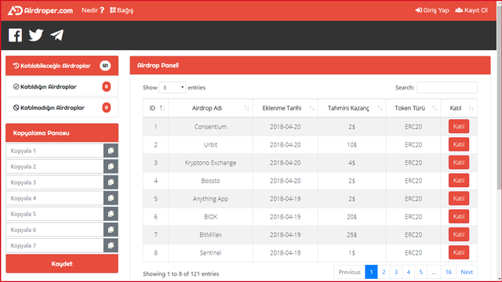Viewport: 502px width, 282px height.
Task: Click the Next pagination link
Action: coord(467,272)
